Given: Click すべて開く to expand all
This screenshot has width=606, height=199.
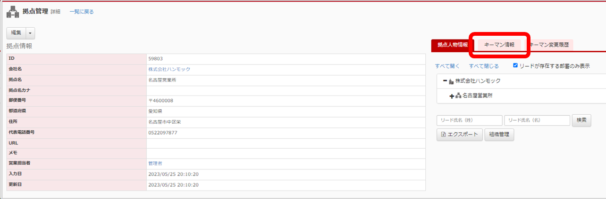Looking at the screenshot, I should [x=447, y=66].
